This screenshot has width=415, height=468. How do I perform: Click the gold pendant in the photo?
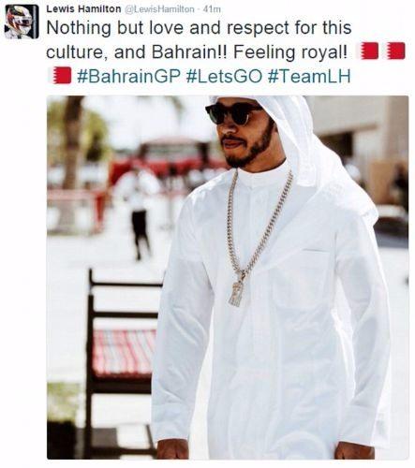click(x=236, y=294)
